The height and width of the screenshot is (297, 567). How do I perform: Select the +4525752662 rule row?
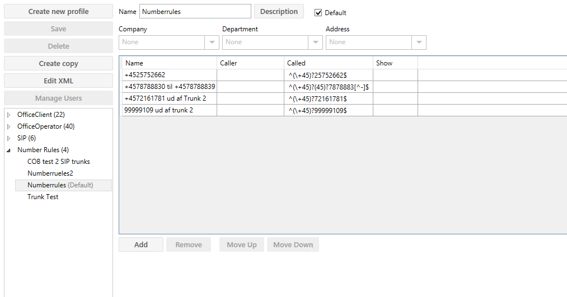click(168, 75)
